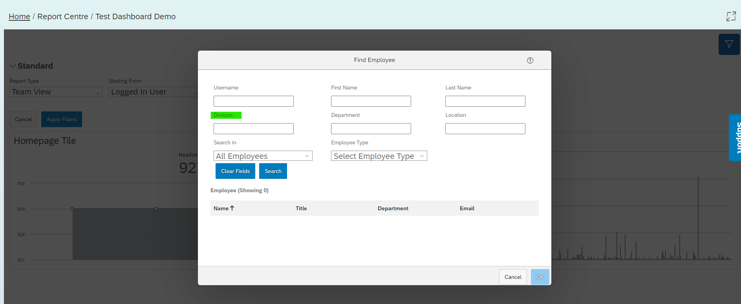Toggle fullscreen expand icon
Viewport: 741px width, 304px height.
pos(731,16)
